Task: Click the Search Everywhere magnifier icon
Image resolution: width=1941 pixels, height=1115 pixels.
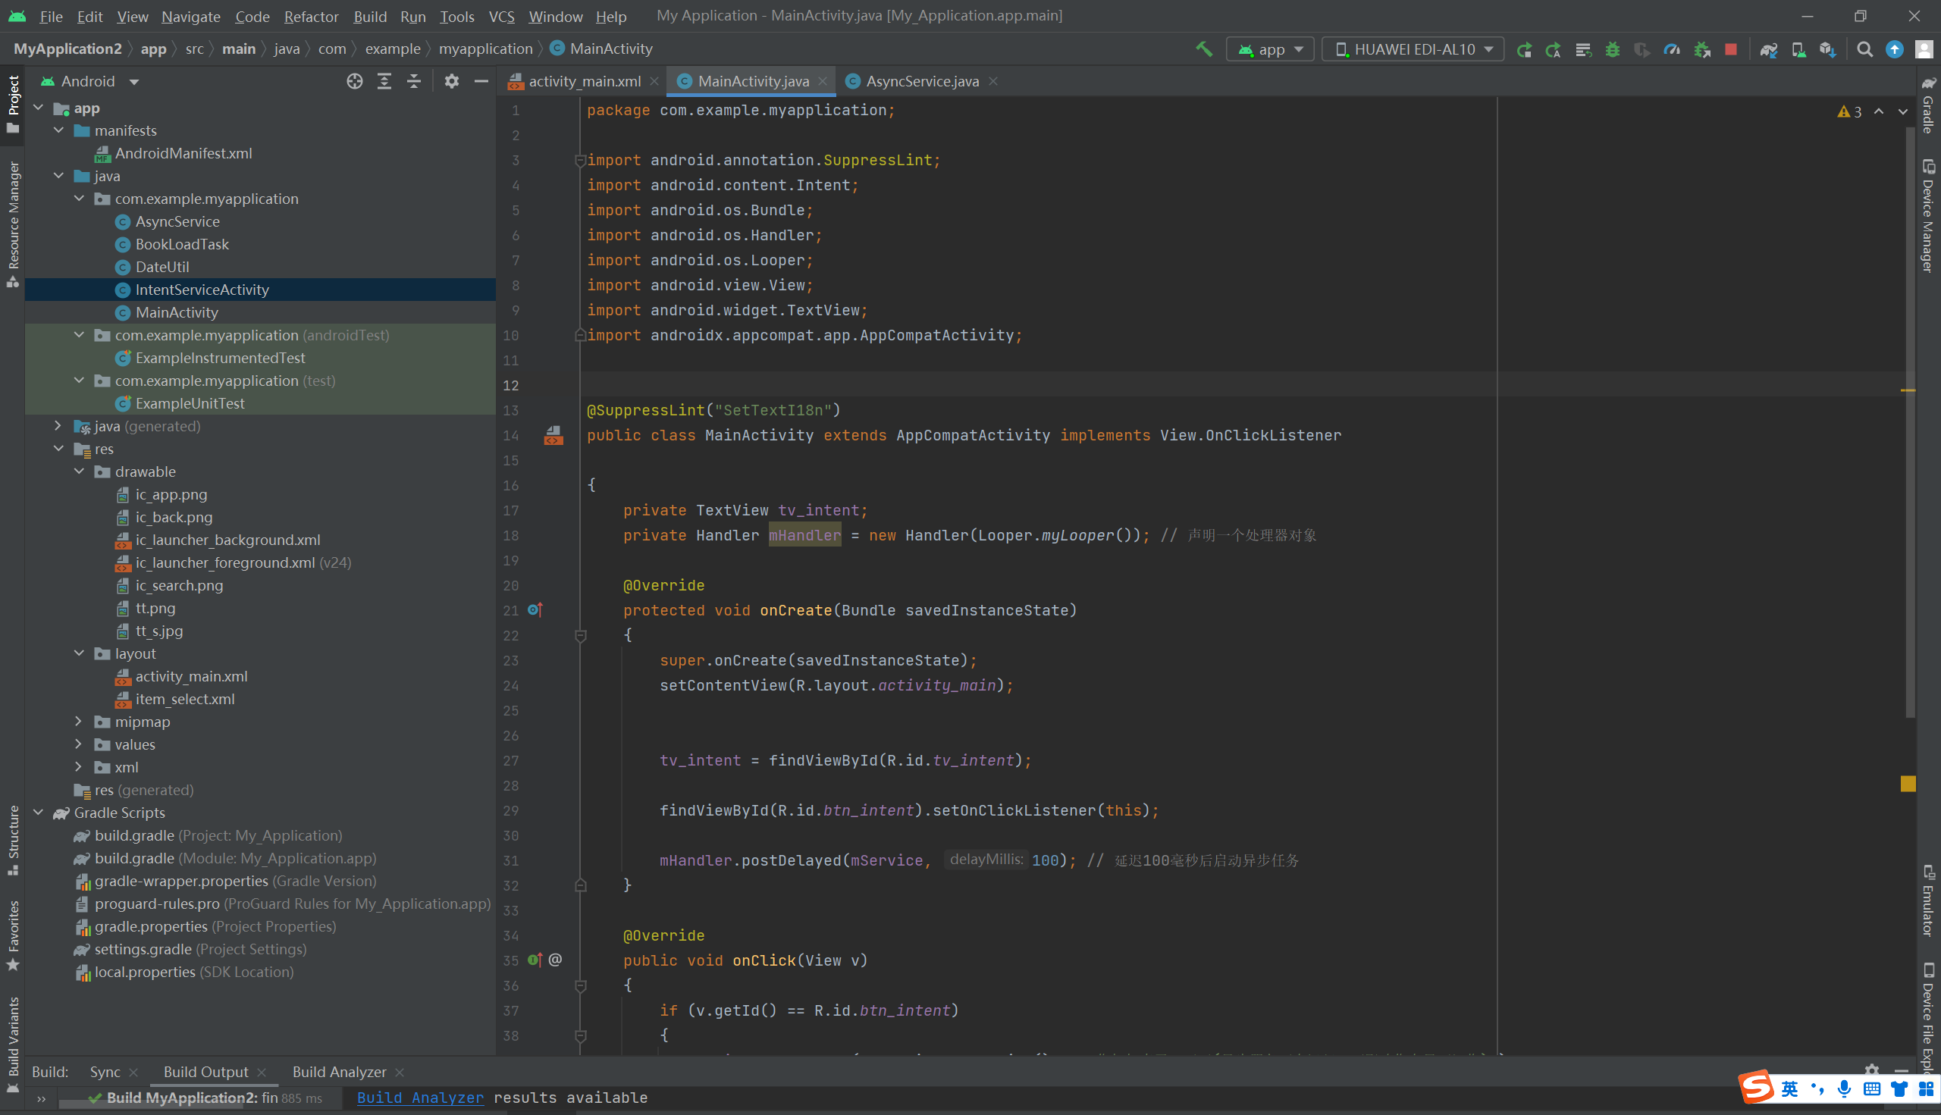Action: [1864, 49]
